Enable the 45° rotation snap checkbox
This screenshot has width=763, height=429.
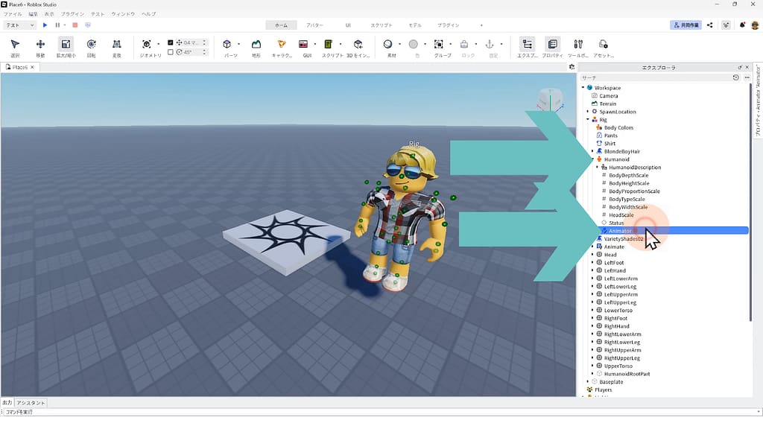[x=171, y=52]
